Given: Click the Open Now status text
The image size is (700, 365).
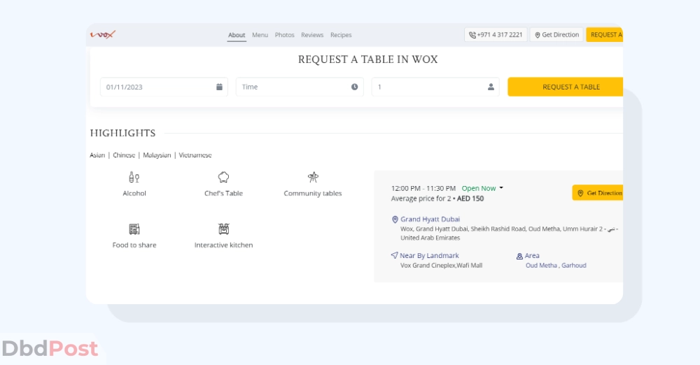Looking at the screenshot, I should [479, 188].
